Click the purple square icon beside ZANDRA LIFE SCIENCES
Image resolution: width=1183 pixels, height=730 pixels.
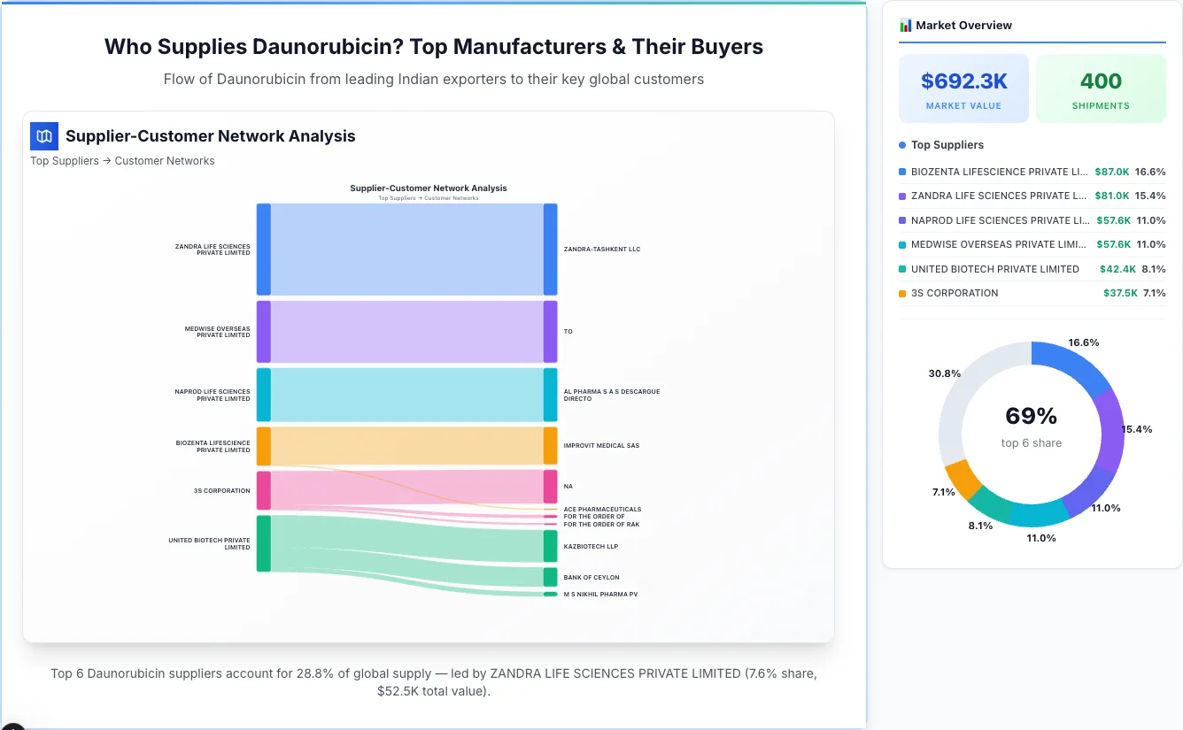[x=901, y=196]
